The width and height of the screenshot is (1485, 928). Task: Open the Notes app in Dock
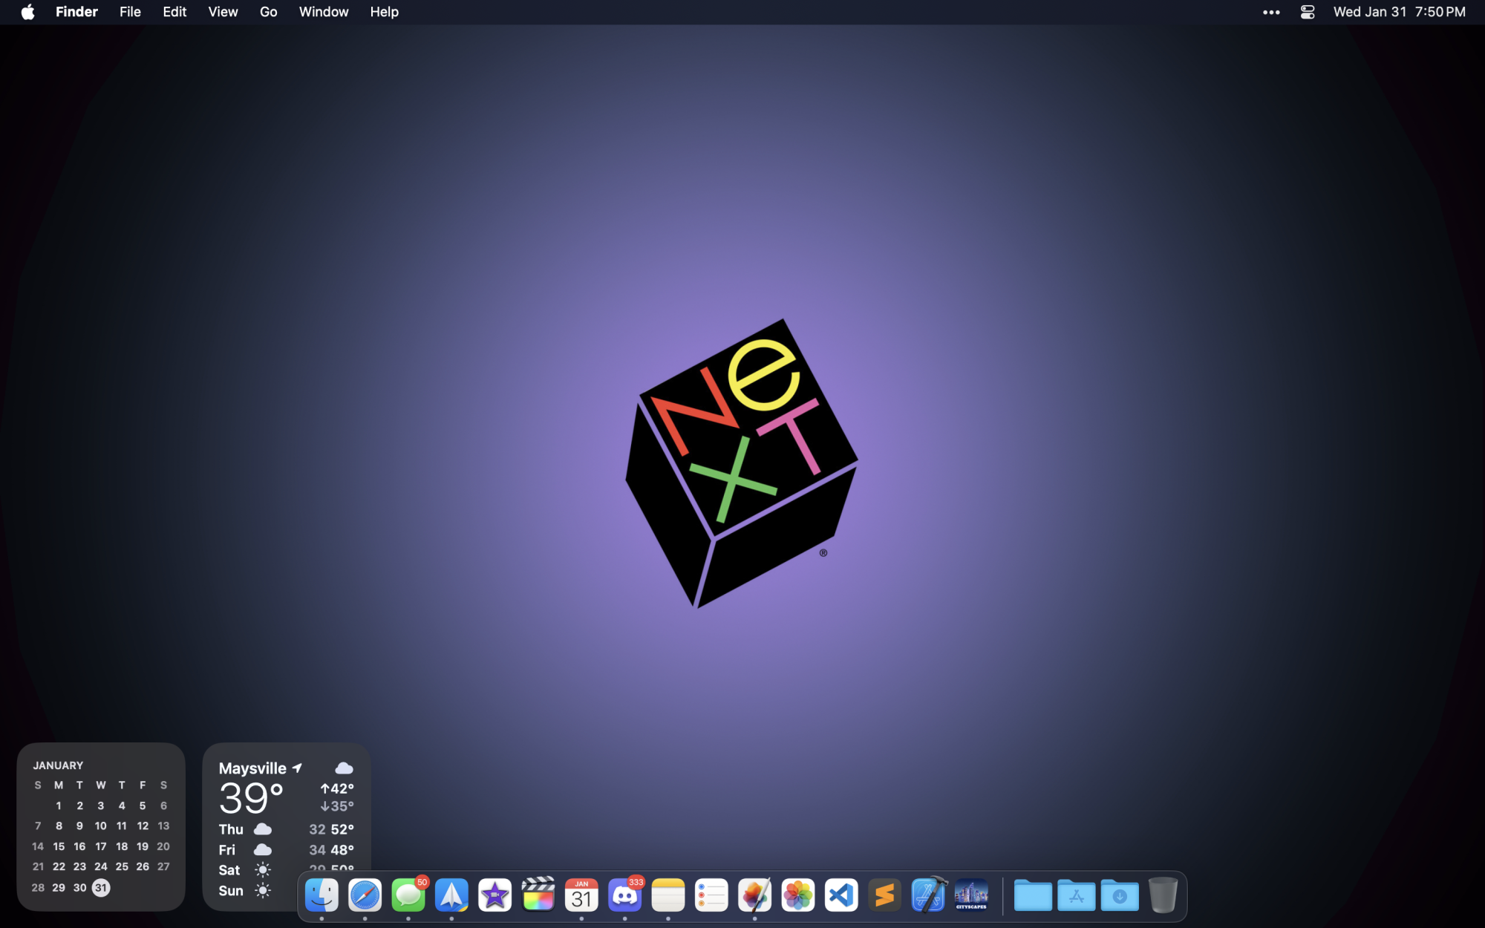(668, 895)
